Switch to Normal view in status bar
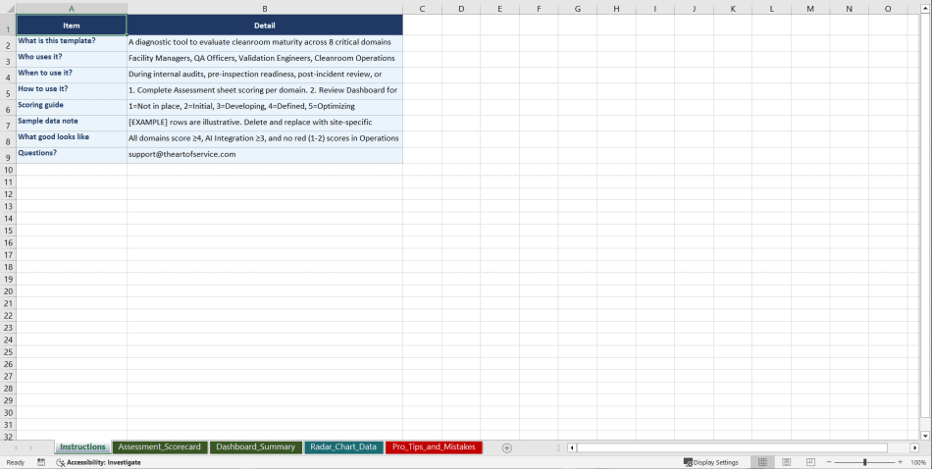Screen dimensions: 932x469 [762, 462]
